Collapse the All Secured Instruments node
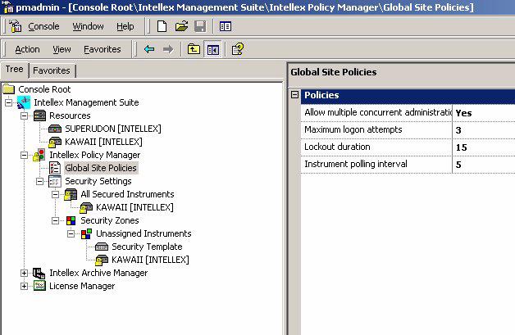Viewport: 515px width, 335px height. coord(55,195)
